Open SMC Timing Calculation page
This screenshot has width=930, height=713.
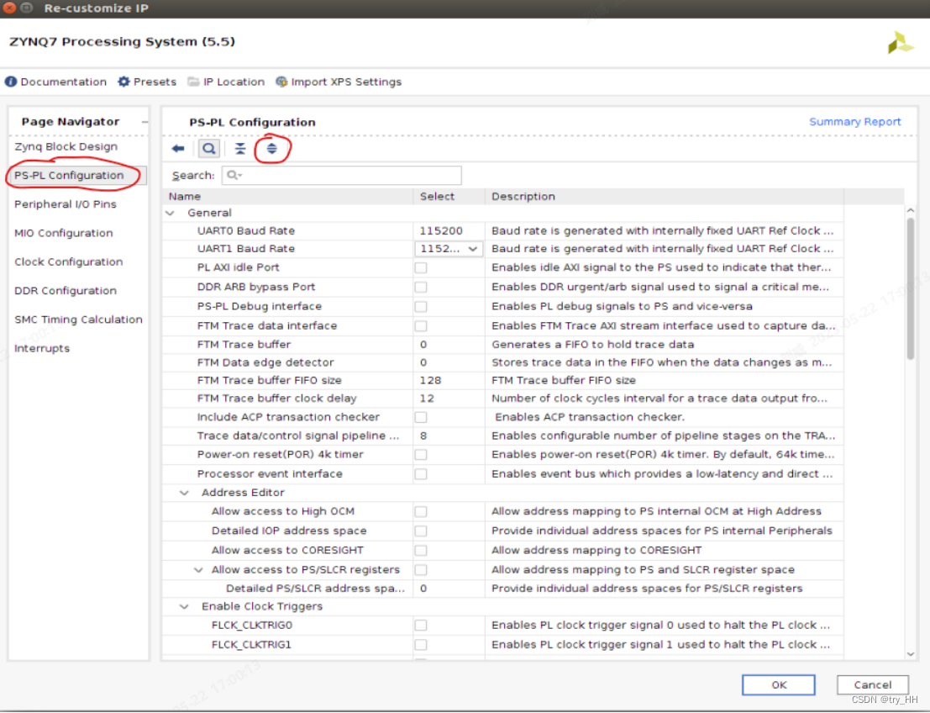pos(78,320)
